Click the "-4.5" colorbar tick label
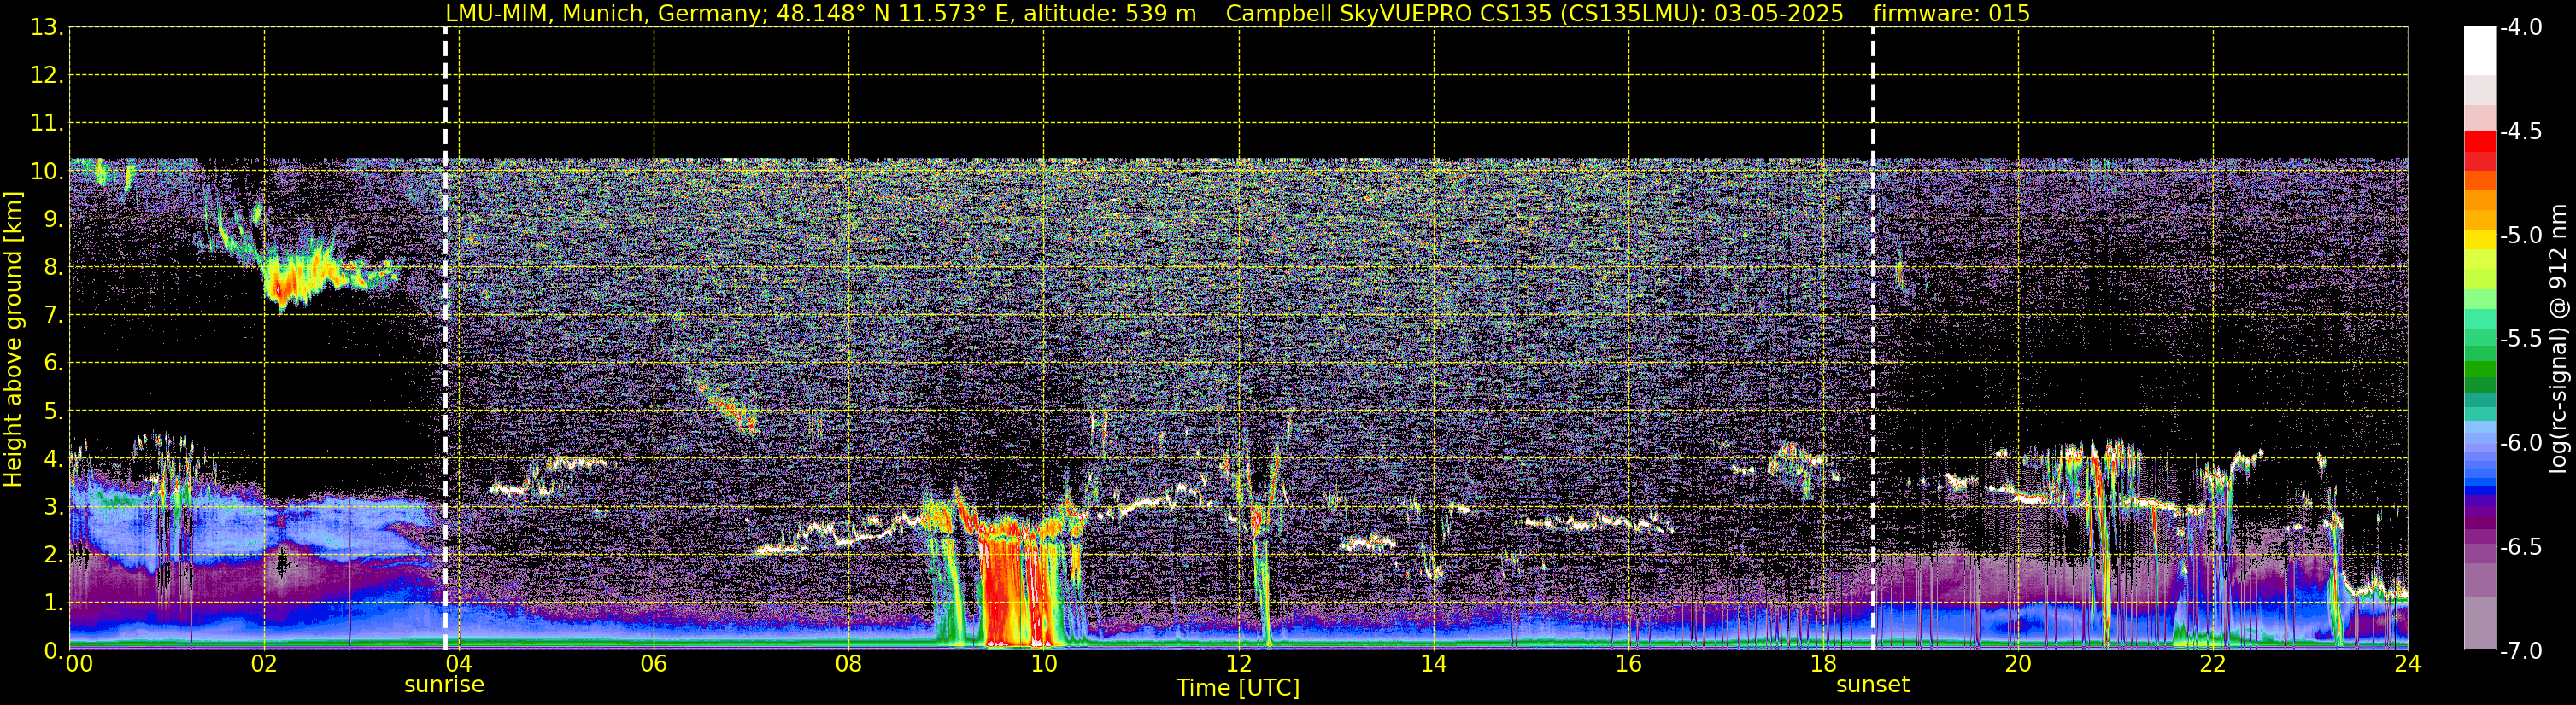The width and height of the screenshot is (2576, 705). (2520, 131)
